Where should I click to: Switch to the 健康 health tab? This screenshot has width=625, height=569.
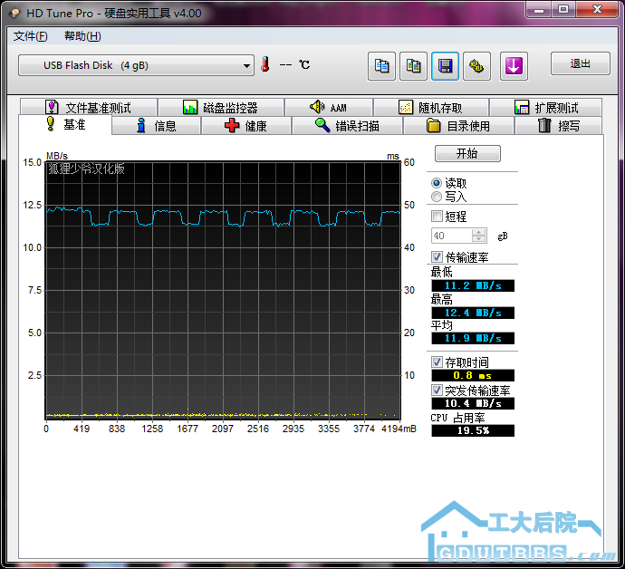(246, 126)
